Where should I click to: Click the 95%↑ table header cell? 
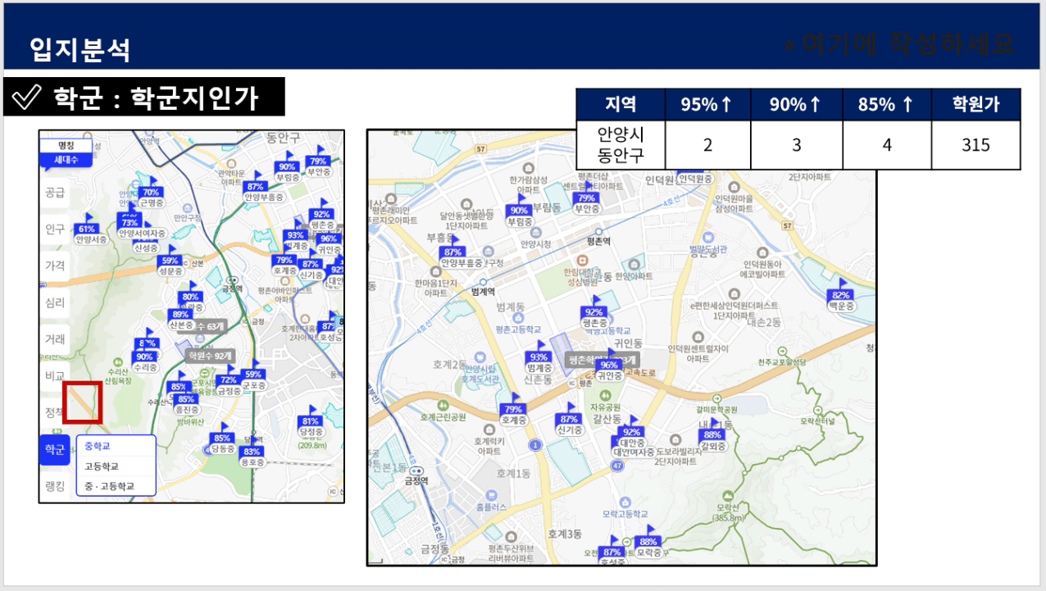coord(709,105)
